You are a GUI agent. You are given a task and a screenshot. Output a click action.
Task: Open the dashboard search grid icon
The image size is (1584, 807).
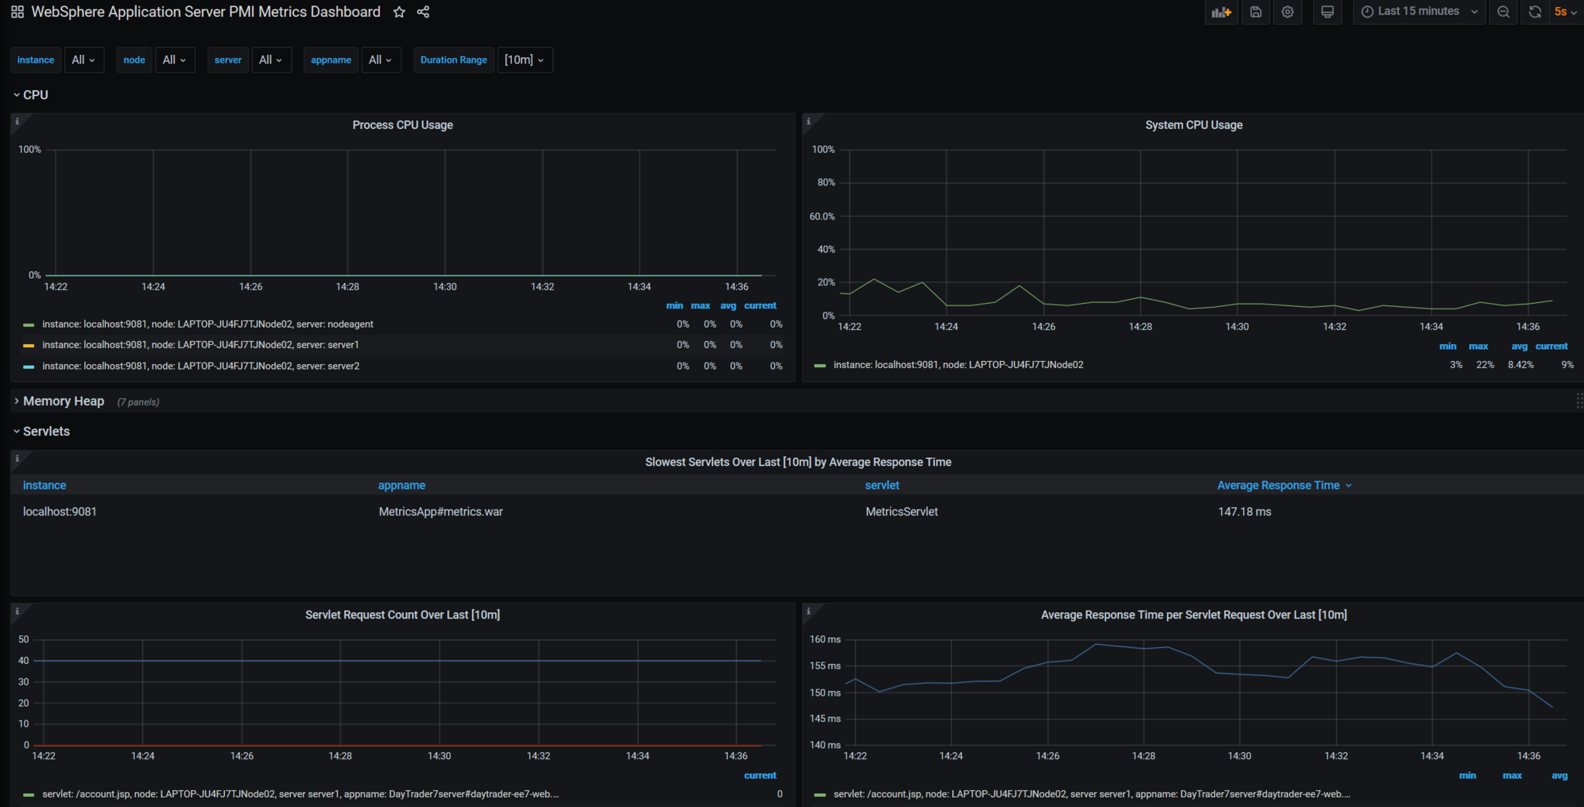point(17,12)
